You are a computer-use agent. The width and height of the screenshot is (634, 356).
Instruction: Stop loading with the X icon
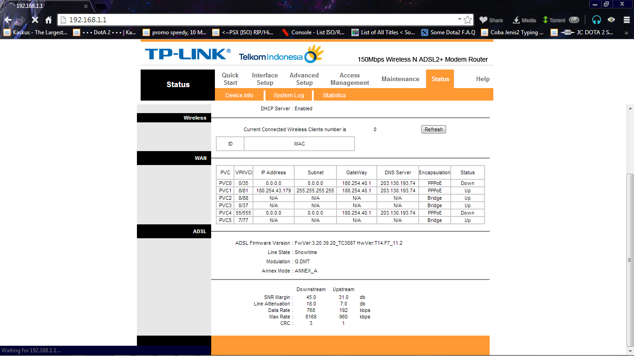pyautogui.click(x=35, y=20)
